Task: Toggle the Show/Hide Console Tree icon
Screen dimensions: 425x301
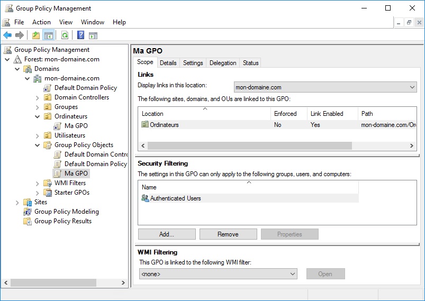Action: point(49,35)
